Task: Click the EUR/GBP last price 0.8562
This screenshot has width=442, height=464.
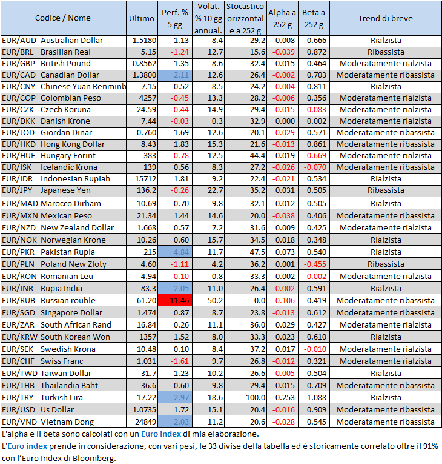Action: coord(142,64)
